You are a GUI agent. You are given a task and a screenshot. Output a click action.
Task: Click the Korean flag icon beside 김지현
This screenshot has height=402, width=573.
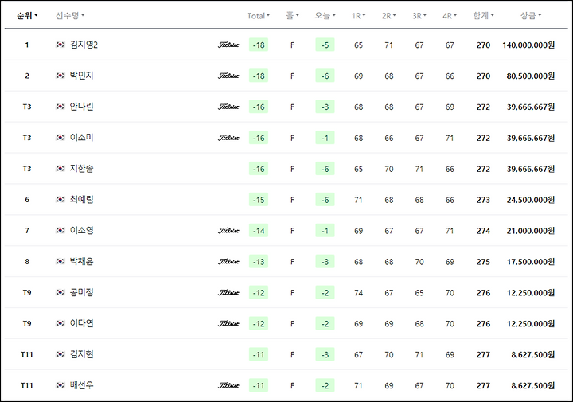point(60,354)
